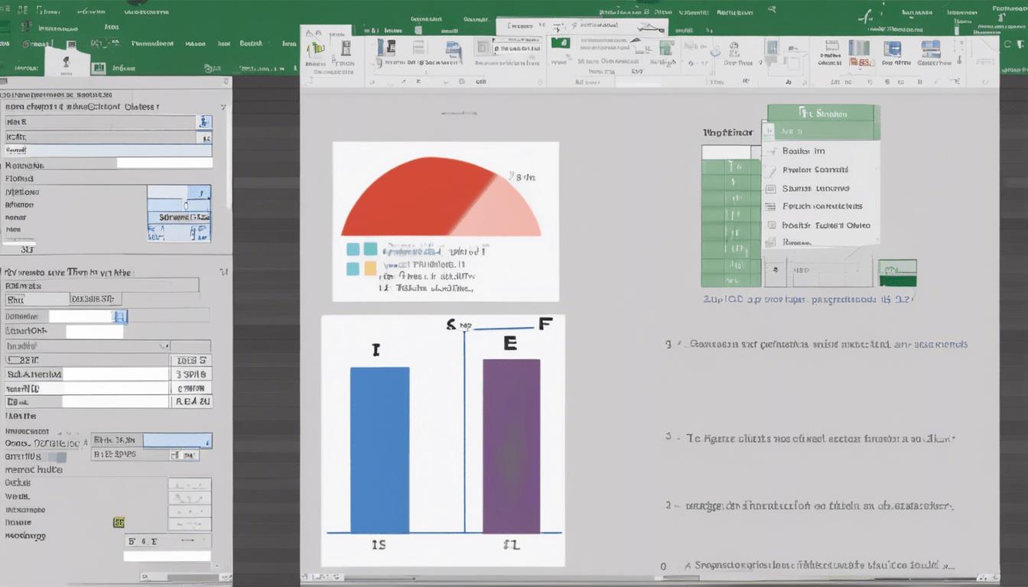
Task: Click the dark green button below the dropdown menu
Action: coord(897,281)
